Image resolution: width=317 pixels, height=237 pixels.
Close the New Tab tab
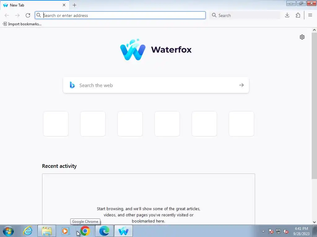(x=64, y=5)
